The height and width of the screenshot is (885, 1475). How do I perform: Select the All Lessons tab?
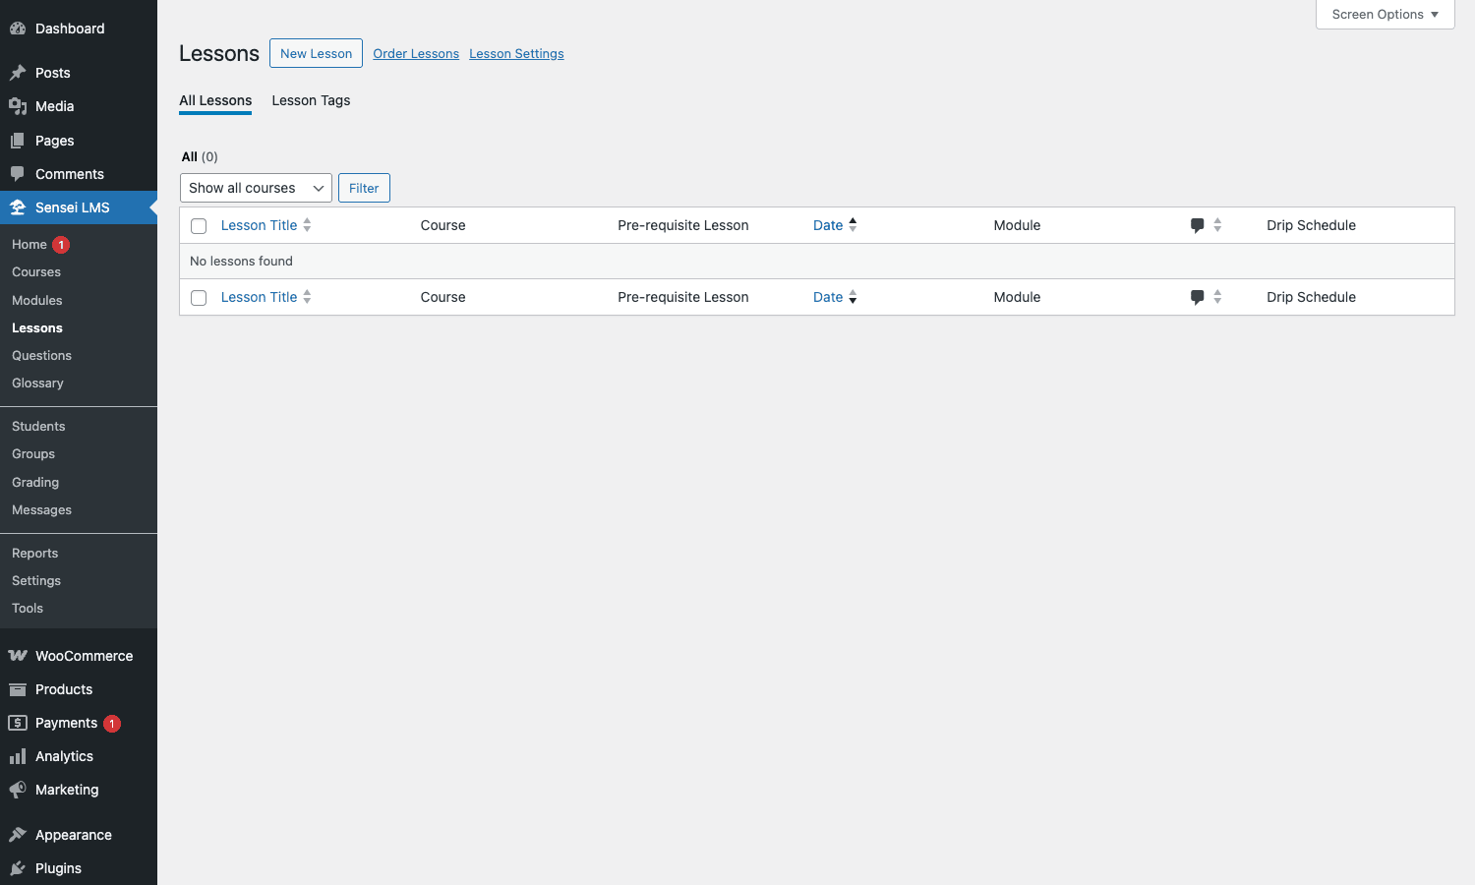pos(215,100)
